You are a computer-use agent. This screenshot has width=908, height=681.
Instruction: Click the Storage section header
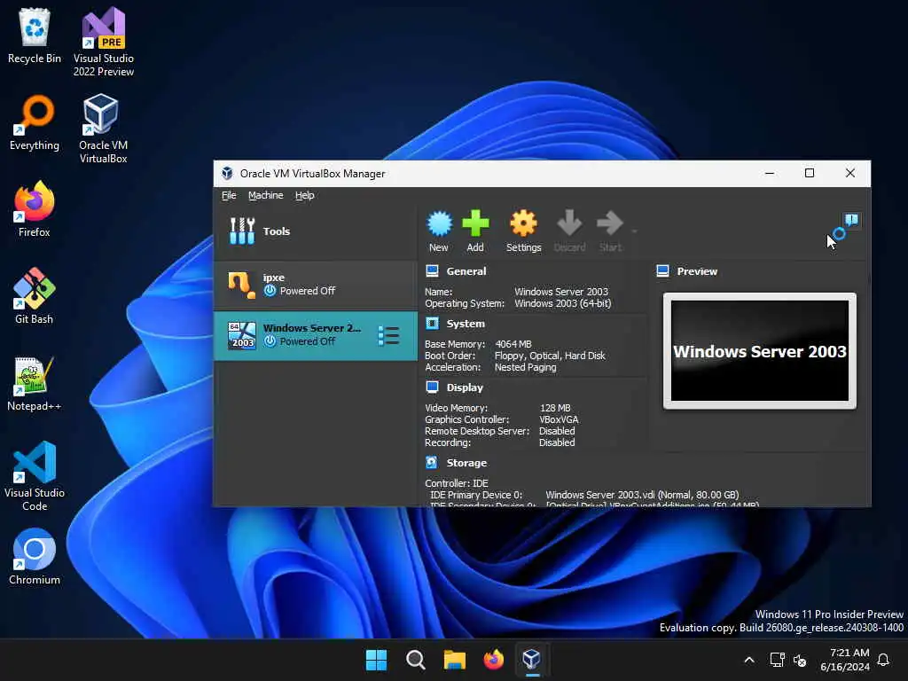tap(466, 463)
